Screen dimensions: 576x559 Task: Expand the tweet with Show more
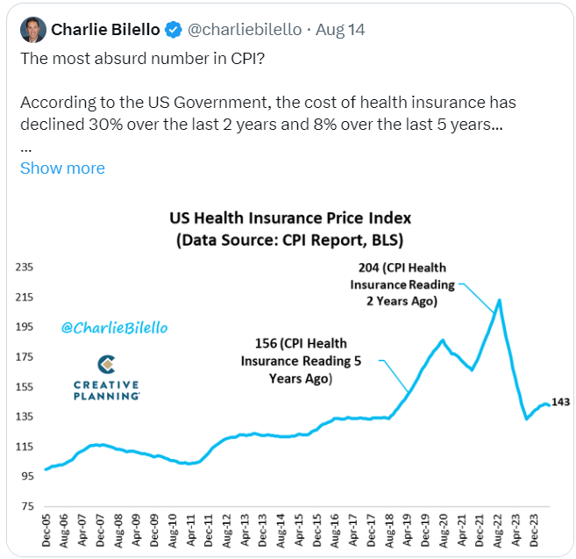click(62, 168)
